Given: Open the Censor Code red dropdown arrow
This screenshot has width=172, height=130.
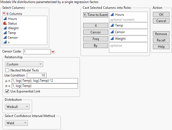Looking at the screenshot, I should [53, 52].
